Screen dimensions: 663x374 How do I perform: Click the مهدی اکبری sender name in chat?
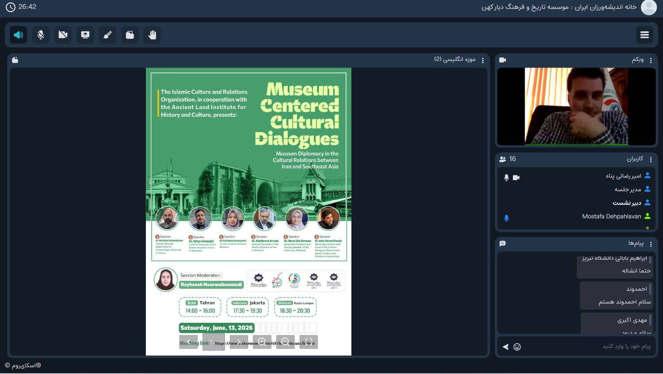click(632, 320)
